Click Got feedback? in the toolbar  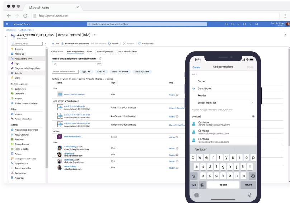coord(147,44)
